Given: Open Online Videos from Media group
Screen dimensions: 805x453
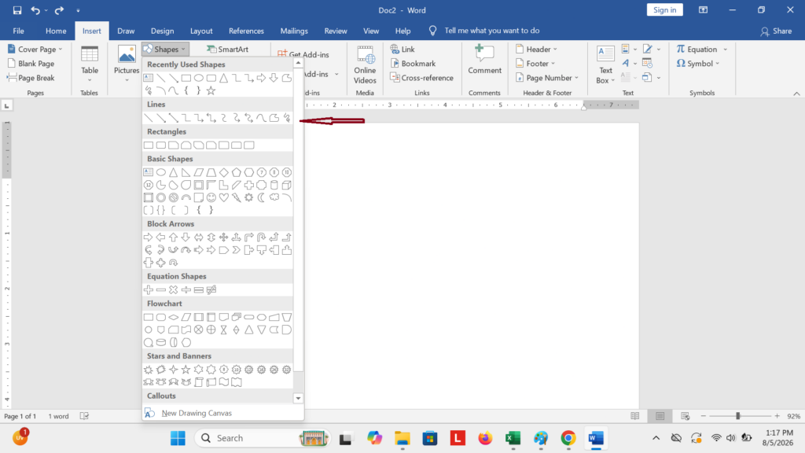Looking at the screenshot, I should (x=365, y=64).
